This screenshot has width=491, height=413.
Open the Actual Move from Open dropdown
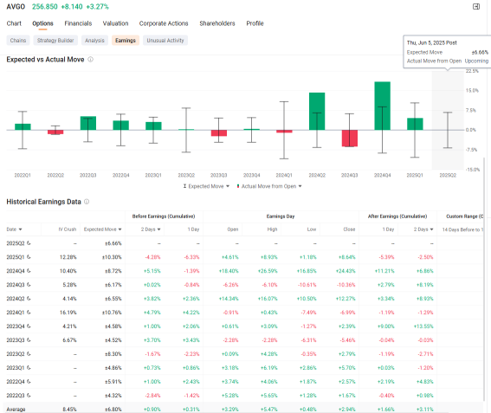coord(269,186)
